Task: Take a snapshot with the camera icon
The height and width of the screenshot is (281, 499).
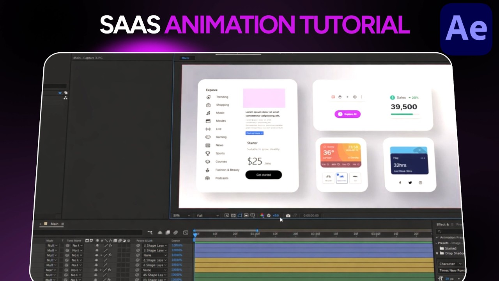Action: [288, 215]
